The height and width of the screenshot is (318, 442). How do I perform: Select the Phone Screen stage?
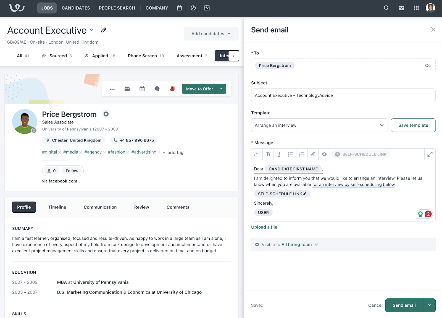pos(146,56)
